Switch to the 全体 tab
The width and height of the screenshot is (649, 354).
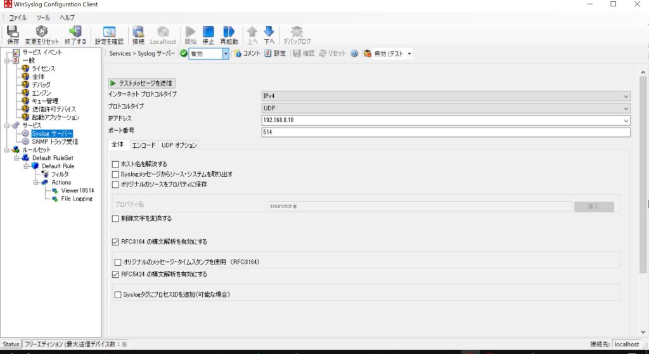(117, 144)
